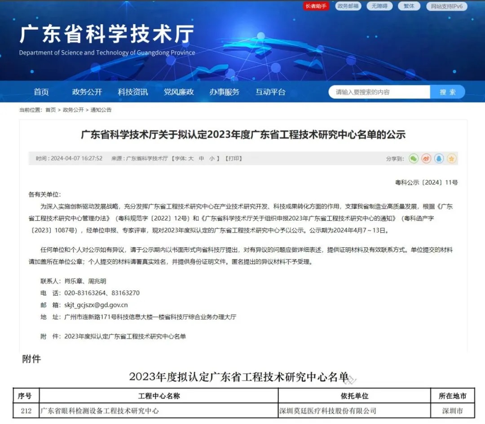Click the source text 来源：广东省科学技术厅
Viewport: 485px width, 424px height.
click(x=140, y=159)
